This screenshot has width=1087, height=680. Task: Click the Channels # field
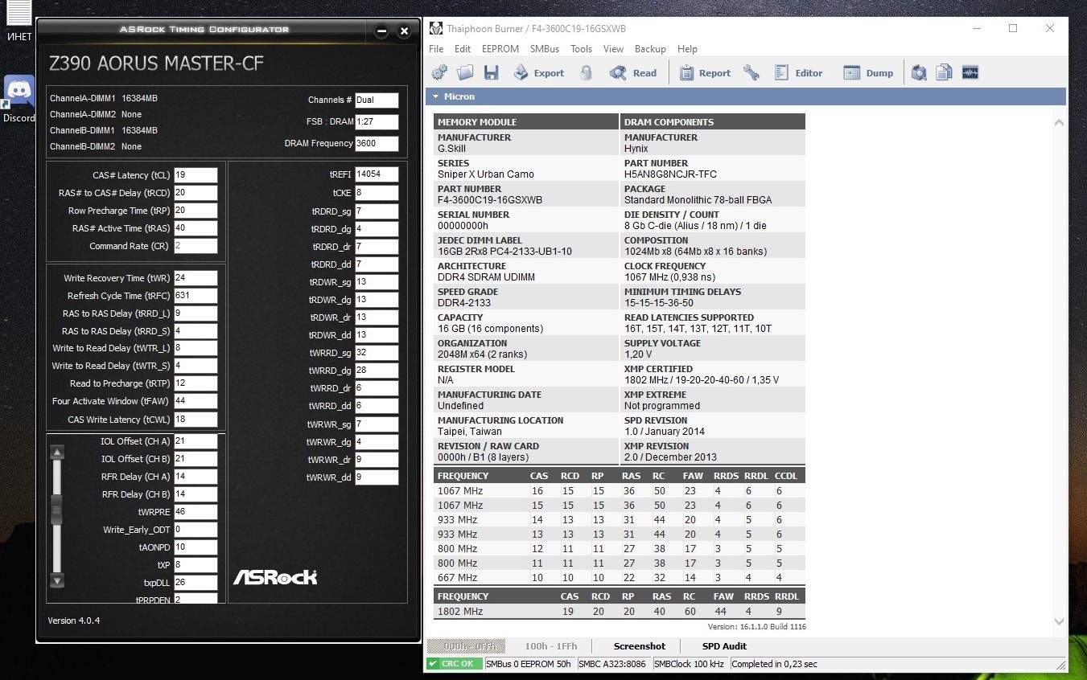377,100
